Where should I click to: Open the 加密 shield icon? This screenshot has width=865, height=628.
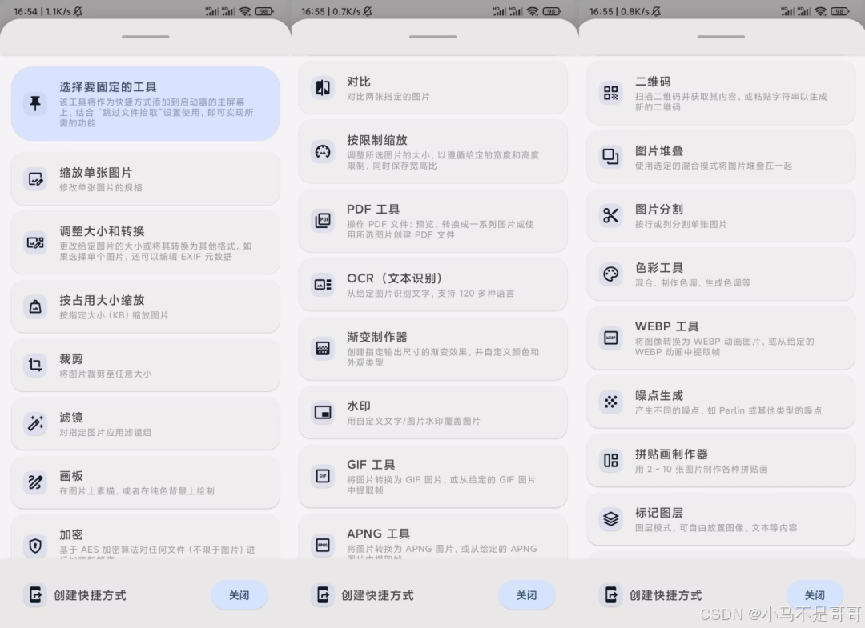[35, 546]
